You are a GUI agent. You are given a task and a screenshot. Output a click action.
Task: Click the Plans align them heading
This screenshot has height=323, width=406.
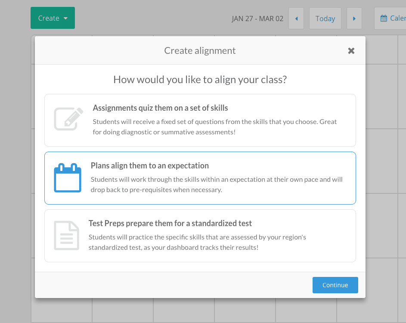[x=150, y=165]
